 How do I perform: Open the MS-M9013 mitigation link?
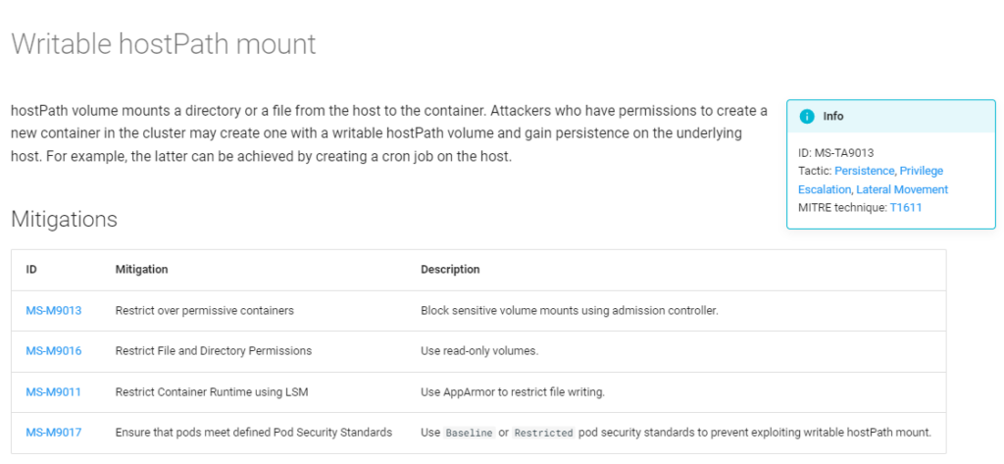[x=53, y=311]
